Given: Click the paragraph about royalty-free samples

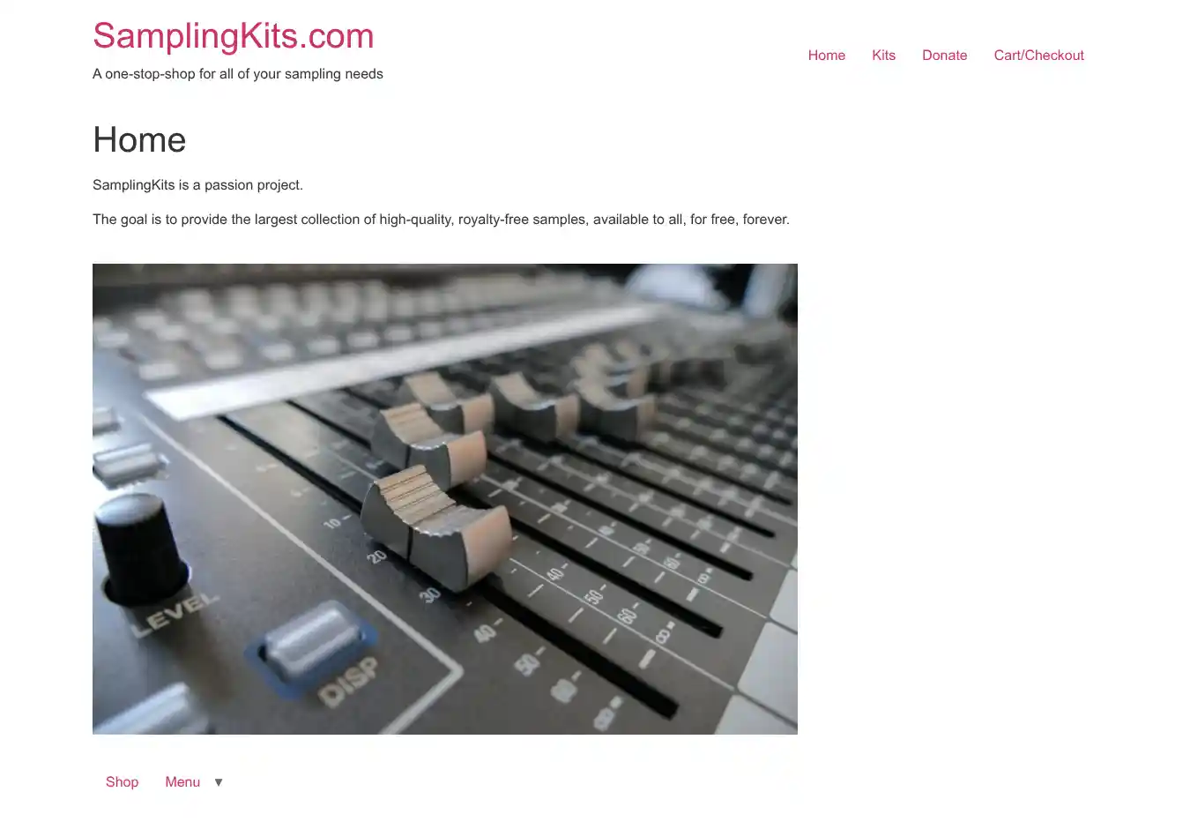Looking at the screenshot, I should click(441, 220).
